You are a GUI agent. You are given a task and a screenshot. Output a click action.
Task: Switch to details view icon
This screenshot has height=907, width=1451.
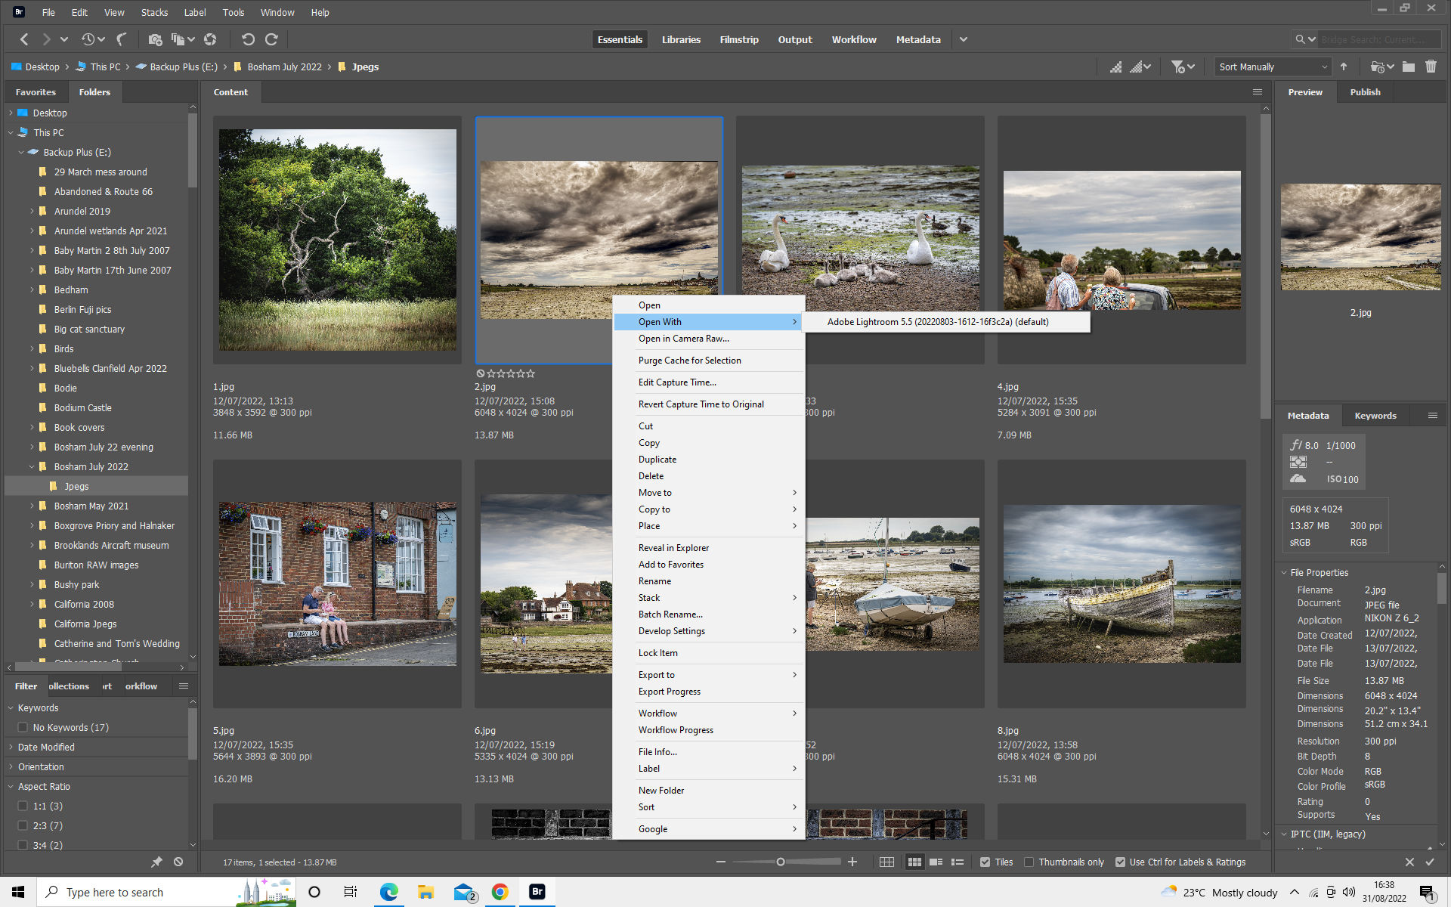click(x=936, y=862)
